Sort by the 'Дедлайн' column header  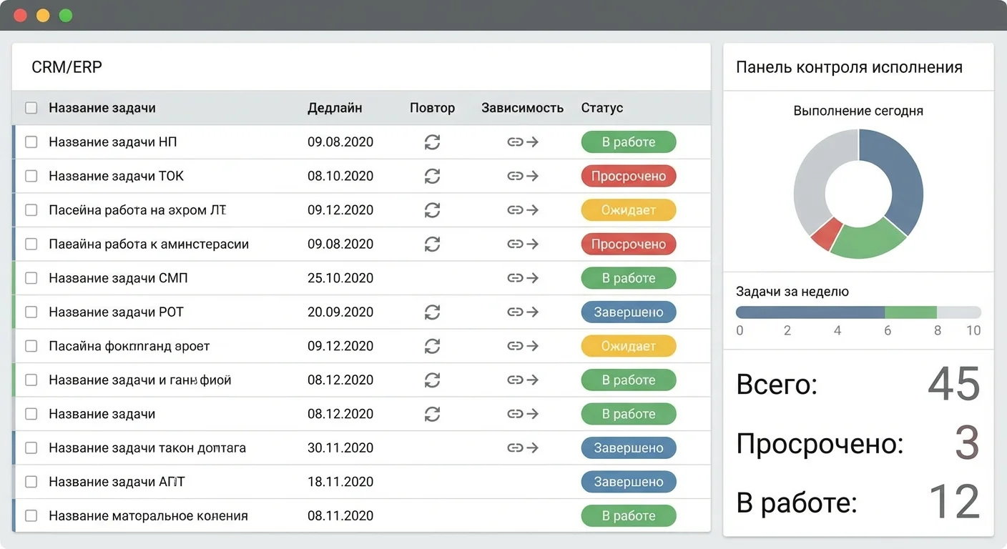click(x=335, y=108)
